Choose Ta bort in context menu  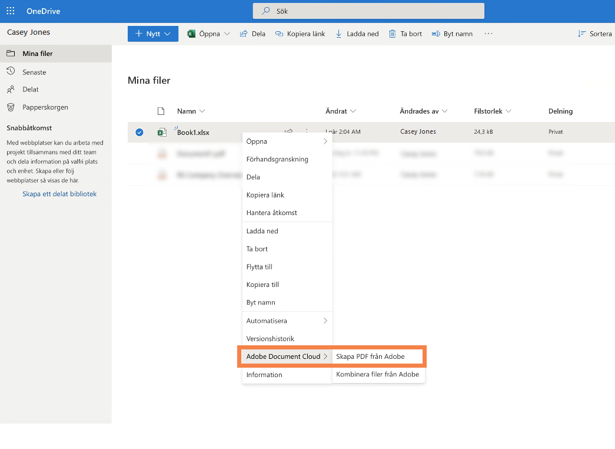tap(287, 249)
